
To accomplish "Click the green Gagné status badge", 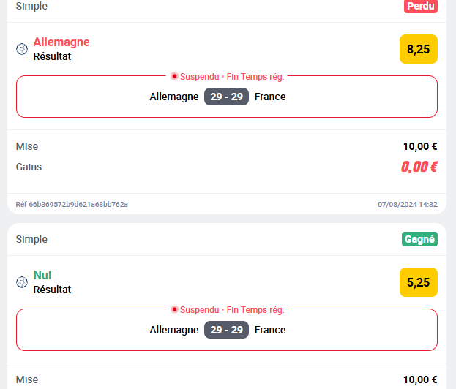I will [x=419, y=239].
